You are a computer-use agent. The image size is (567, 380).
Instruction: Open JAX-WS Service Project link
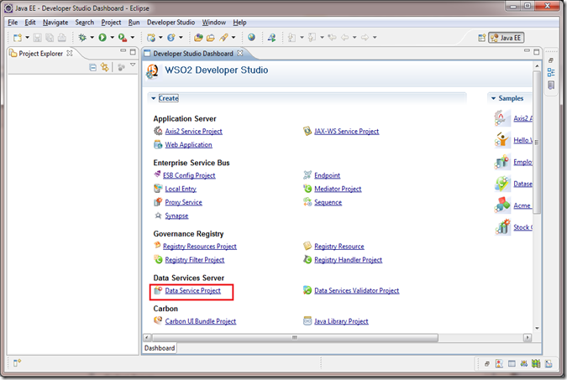pos(346,131)
